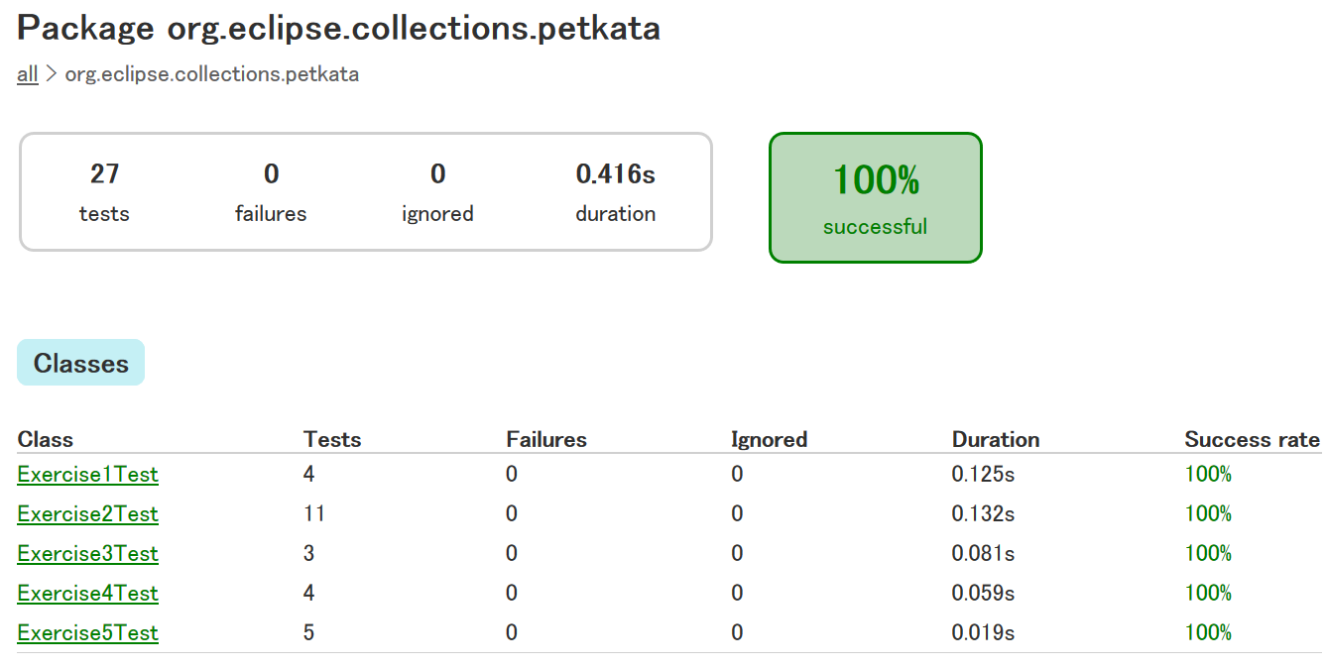Screen dimensions: 1327x668
Task: Click Exercise5Test duration 0.019s
Action: pyautogui.click(x=983, y=633)
